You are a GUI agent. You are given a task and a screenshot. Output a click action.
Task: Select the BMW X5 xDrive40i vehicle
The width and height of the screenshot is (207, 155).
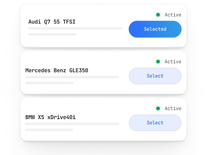(155, 123)
